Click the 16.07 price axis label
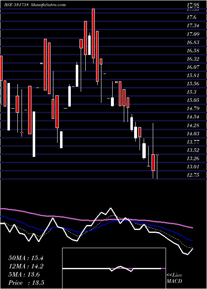 (x=193, y=67)
